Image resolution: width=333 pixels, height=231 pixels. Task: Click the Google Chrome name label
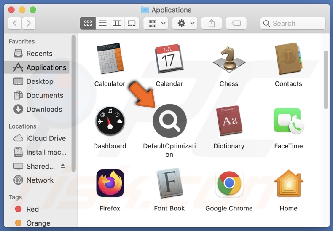(229, 208)
